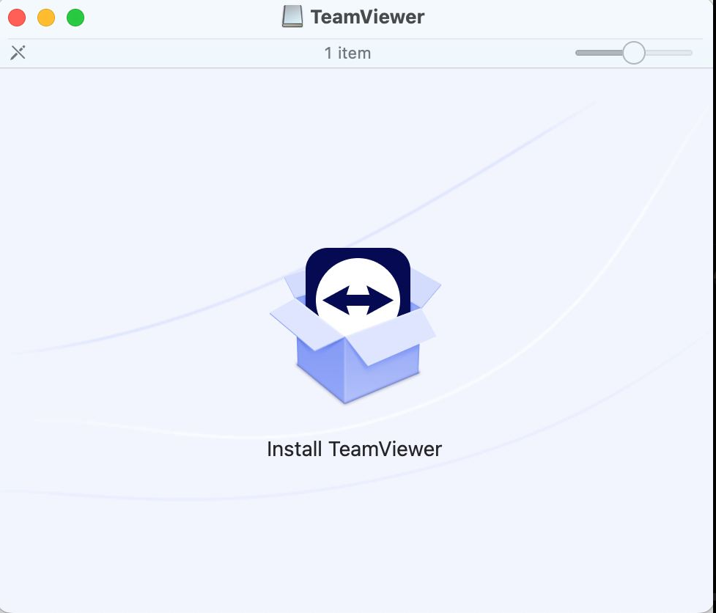Click the filled slider track left of knob

597,53
